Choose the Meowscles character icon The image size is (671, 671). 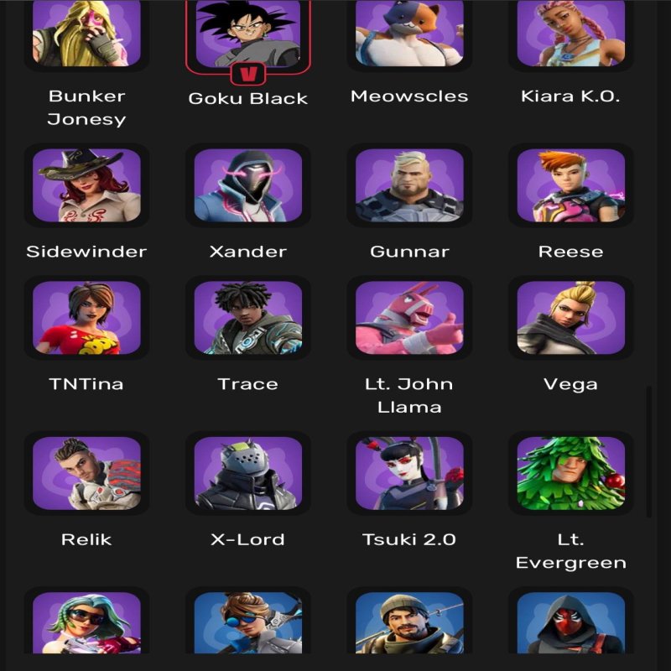pyautogui.click(x=409, y=33)
